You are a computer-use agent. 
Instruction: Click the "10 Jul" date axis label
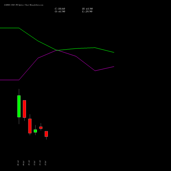coord(29,163)
